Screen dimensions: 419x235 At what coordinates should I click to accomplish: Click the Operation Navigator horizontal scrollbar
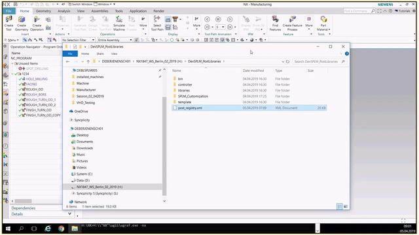(23, 201)
